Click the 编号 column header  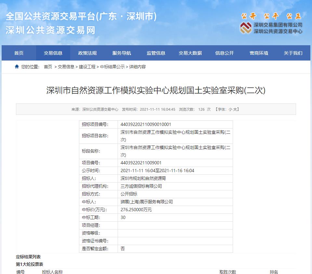click(x=20, y=272)
